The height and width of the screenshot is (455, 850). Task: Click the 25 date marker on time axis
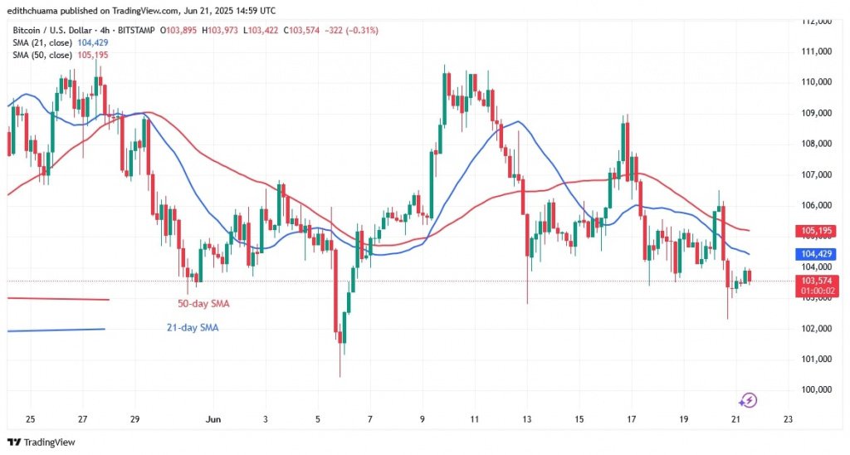point(31,420)
